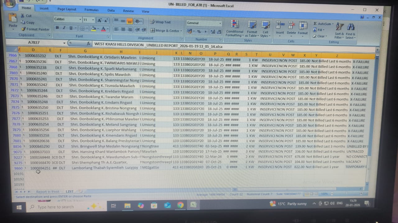Toggle Center horizontal alignment
Viewport: 398px width, 223px height.
[x=123, y=29]
